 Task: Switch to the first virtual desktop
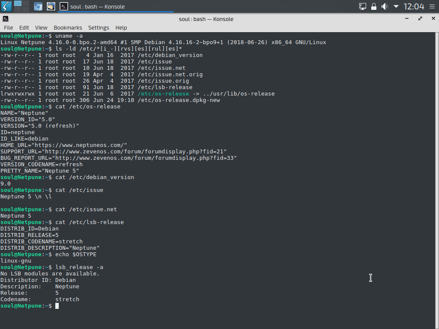pyautogui.click(x=18, y=3)
